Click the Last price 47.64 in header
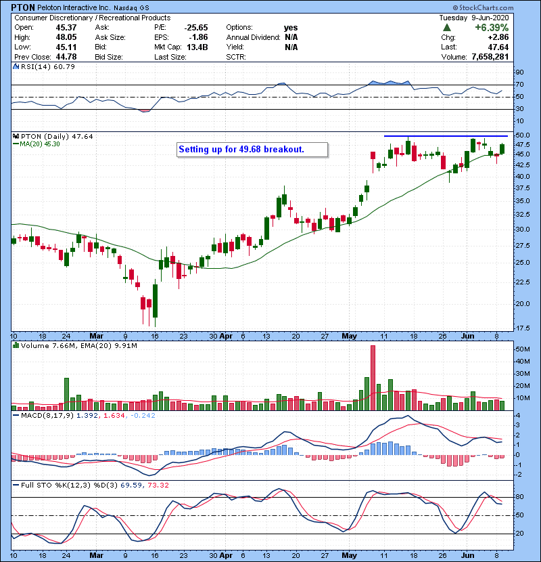Viewport: 541px width, 562px height. click(498, 47)
